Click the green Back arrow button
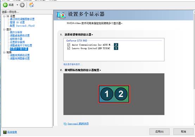 [x=5, y=5]
